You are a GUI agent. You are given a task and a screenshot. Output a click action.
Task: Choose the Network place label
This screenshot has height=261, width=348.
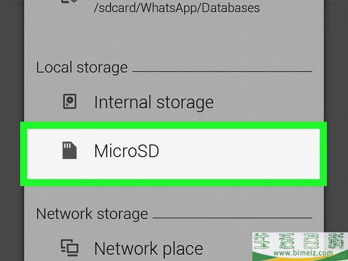point(149,249)
